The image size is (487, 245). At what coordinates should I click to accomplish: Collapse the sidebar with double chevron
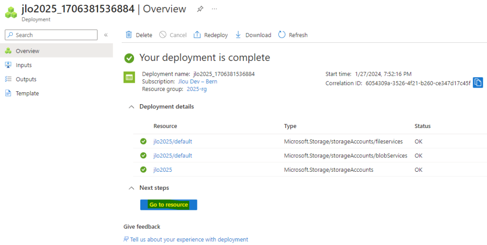(106, 35)
